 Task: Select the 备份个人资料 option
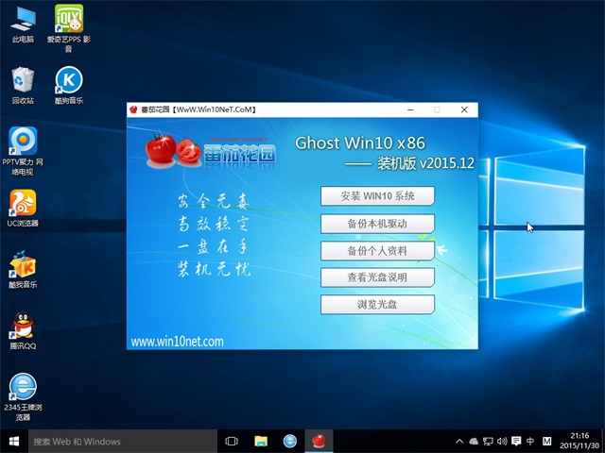pos(377,251)
